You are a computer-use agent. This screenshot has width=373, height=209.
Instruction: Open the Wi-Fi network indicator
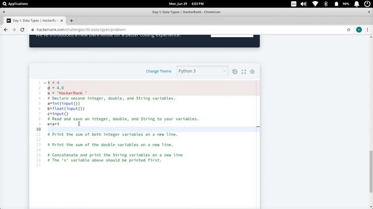point(315,4)
